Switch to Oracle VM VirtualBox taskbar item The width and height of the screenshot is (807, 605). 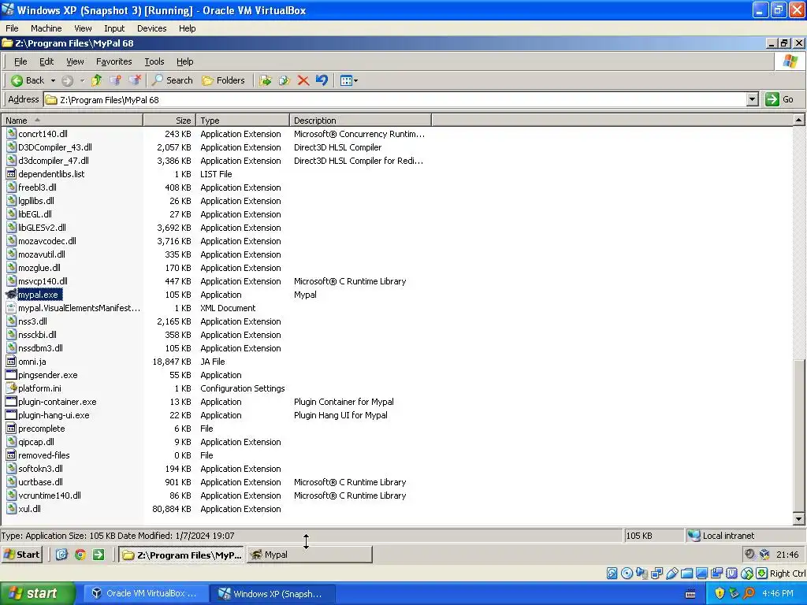pyautogui.click(x=146, y=593)
